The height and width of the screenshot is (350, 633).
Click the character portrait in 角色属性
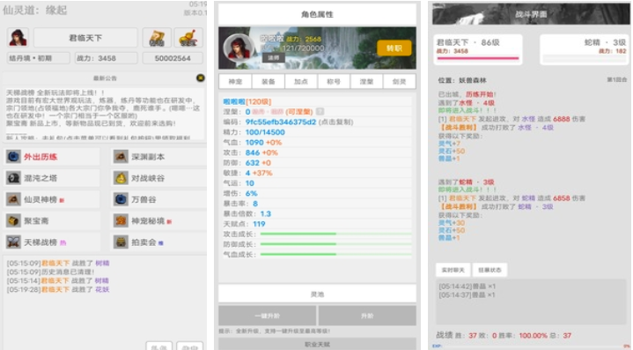coord(239,48)
